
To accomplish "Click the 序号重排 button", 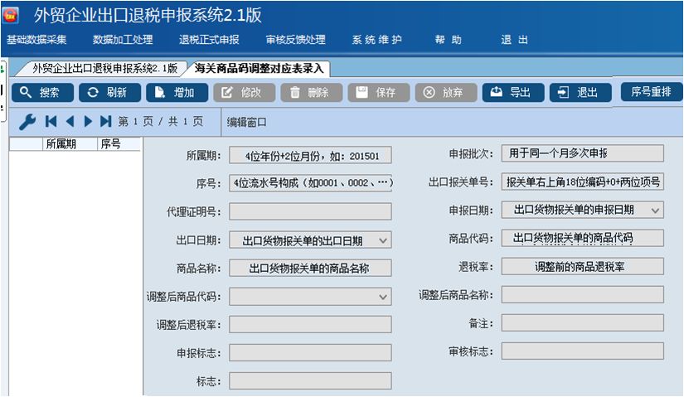I will 652,92.
